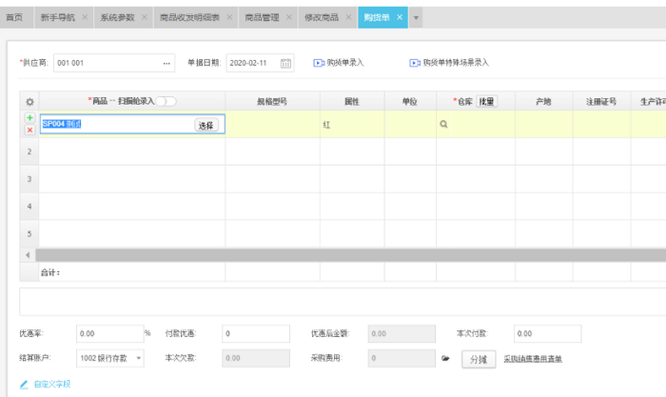Play 购货单特殊场景录入 video tutorial
Viewport: 666px width, 397px height.
tap(415, 63)
